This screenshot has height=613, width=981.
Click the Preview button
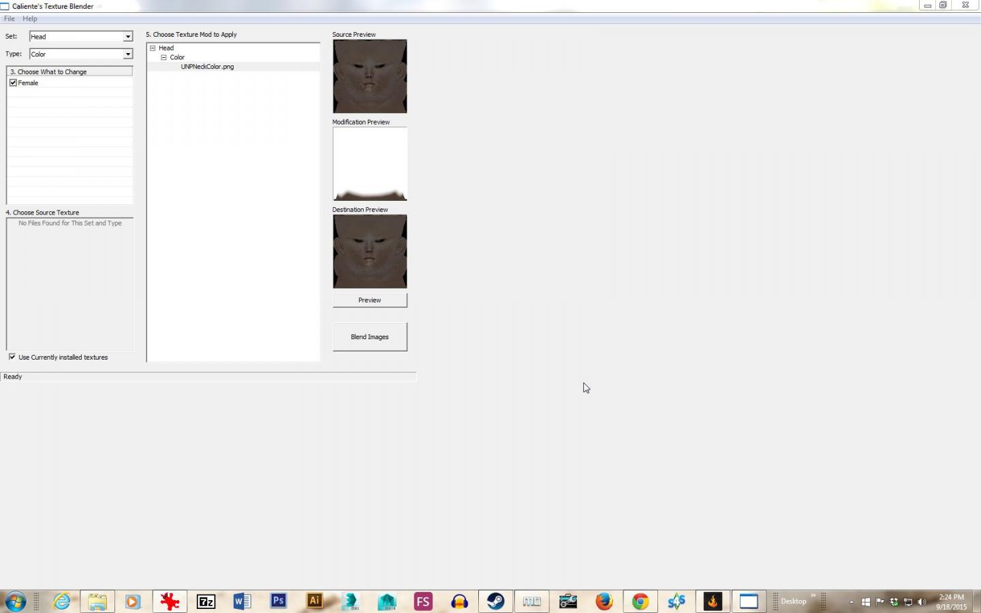click(369, 300)
